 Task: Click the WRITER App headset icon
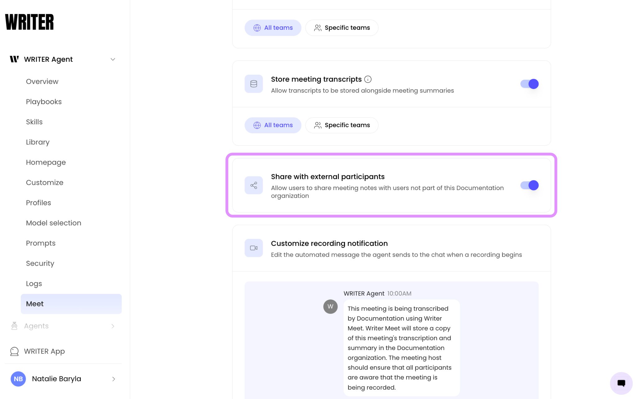pyautogui.click(x=14, y=351)
